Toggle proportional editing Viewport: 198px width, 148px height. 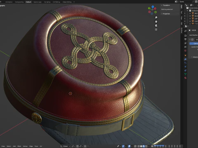85,146
